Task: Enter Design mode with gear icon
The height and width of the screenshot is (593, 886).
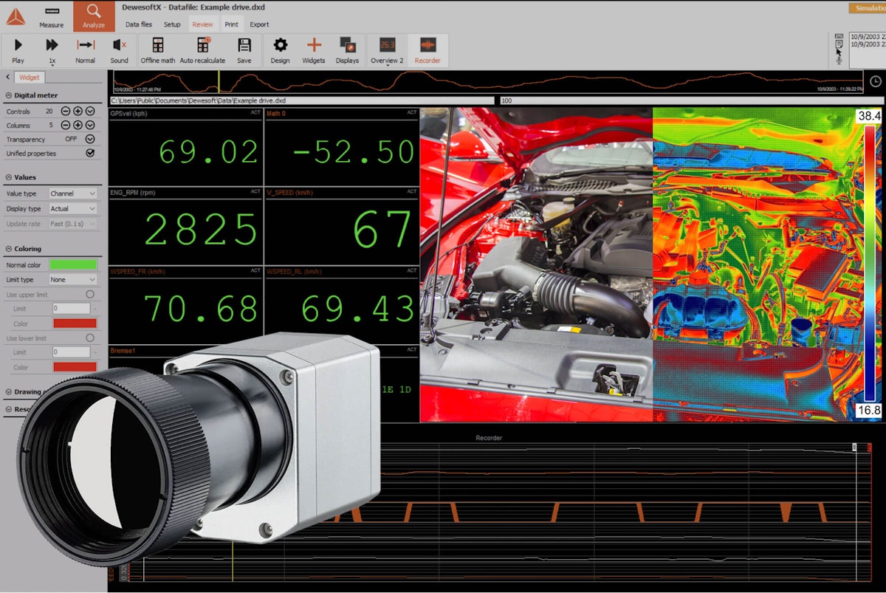Action: coord(280,49)
